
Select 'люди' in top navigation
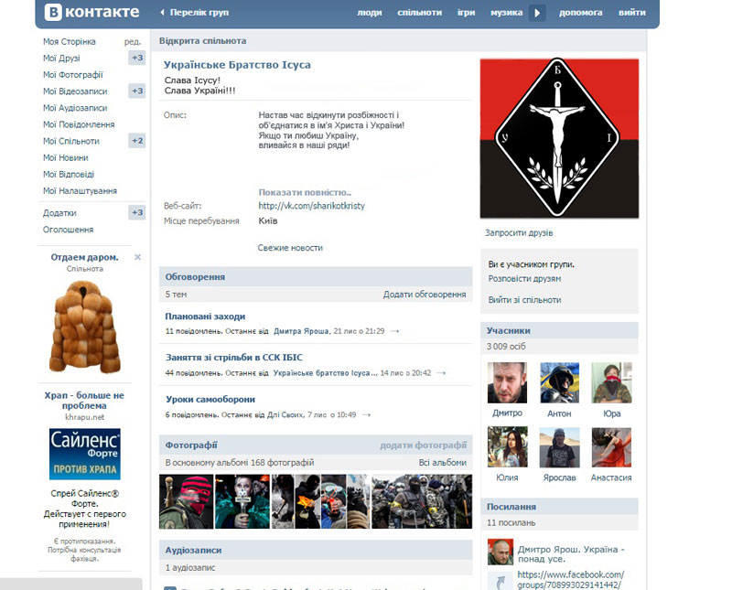(x=370, y=13)
